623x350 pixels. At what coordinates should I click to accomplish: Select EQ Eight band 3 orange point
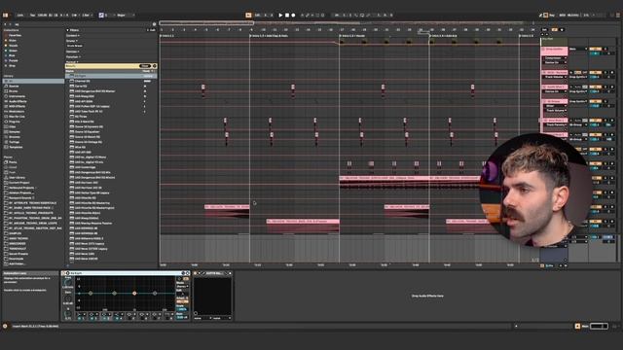coord(134,294)
